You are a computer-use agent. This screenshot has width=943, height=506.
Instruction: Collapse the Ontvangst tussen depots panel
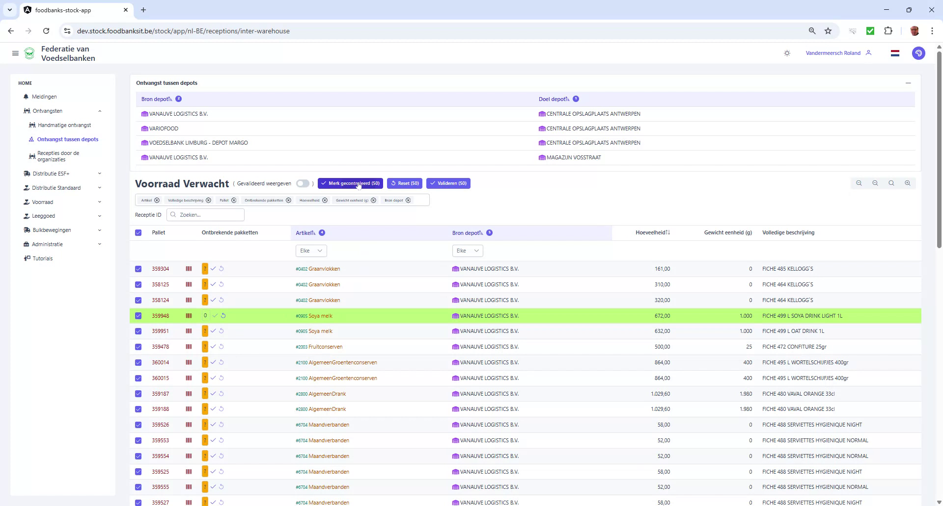pos(908,83)
